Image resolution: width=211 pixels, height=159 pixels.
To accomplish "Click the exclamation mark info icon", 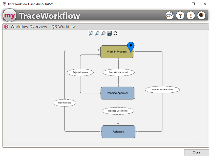I will click(x=191, y=15).
